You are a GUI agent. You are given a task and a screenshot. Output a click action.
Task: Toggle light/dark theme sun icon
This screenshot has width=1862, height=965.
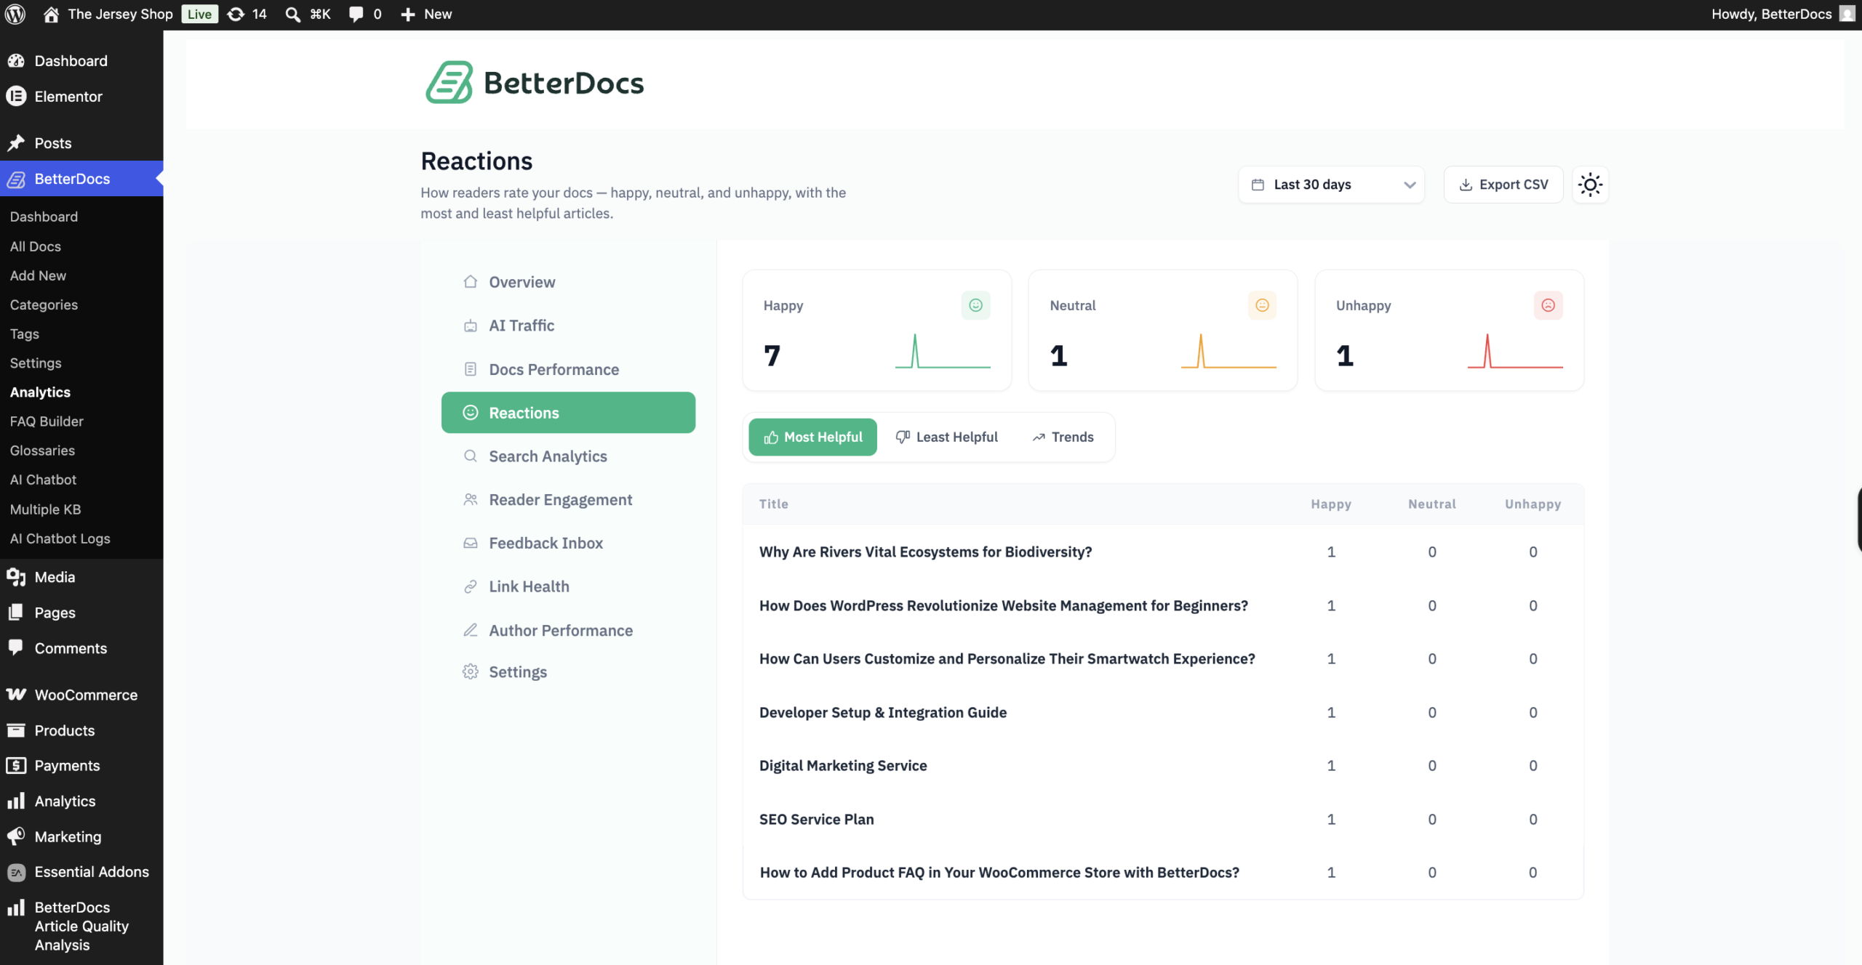(1590, 185)
